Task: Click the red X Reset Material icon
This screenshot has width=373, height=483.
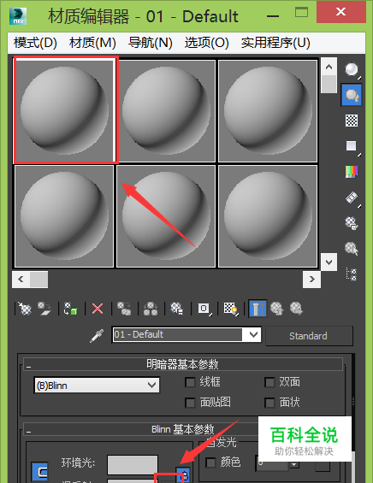Action: point(98,309)
